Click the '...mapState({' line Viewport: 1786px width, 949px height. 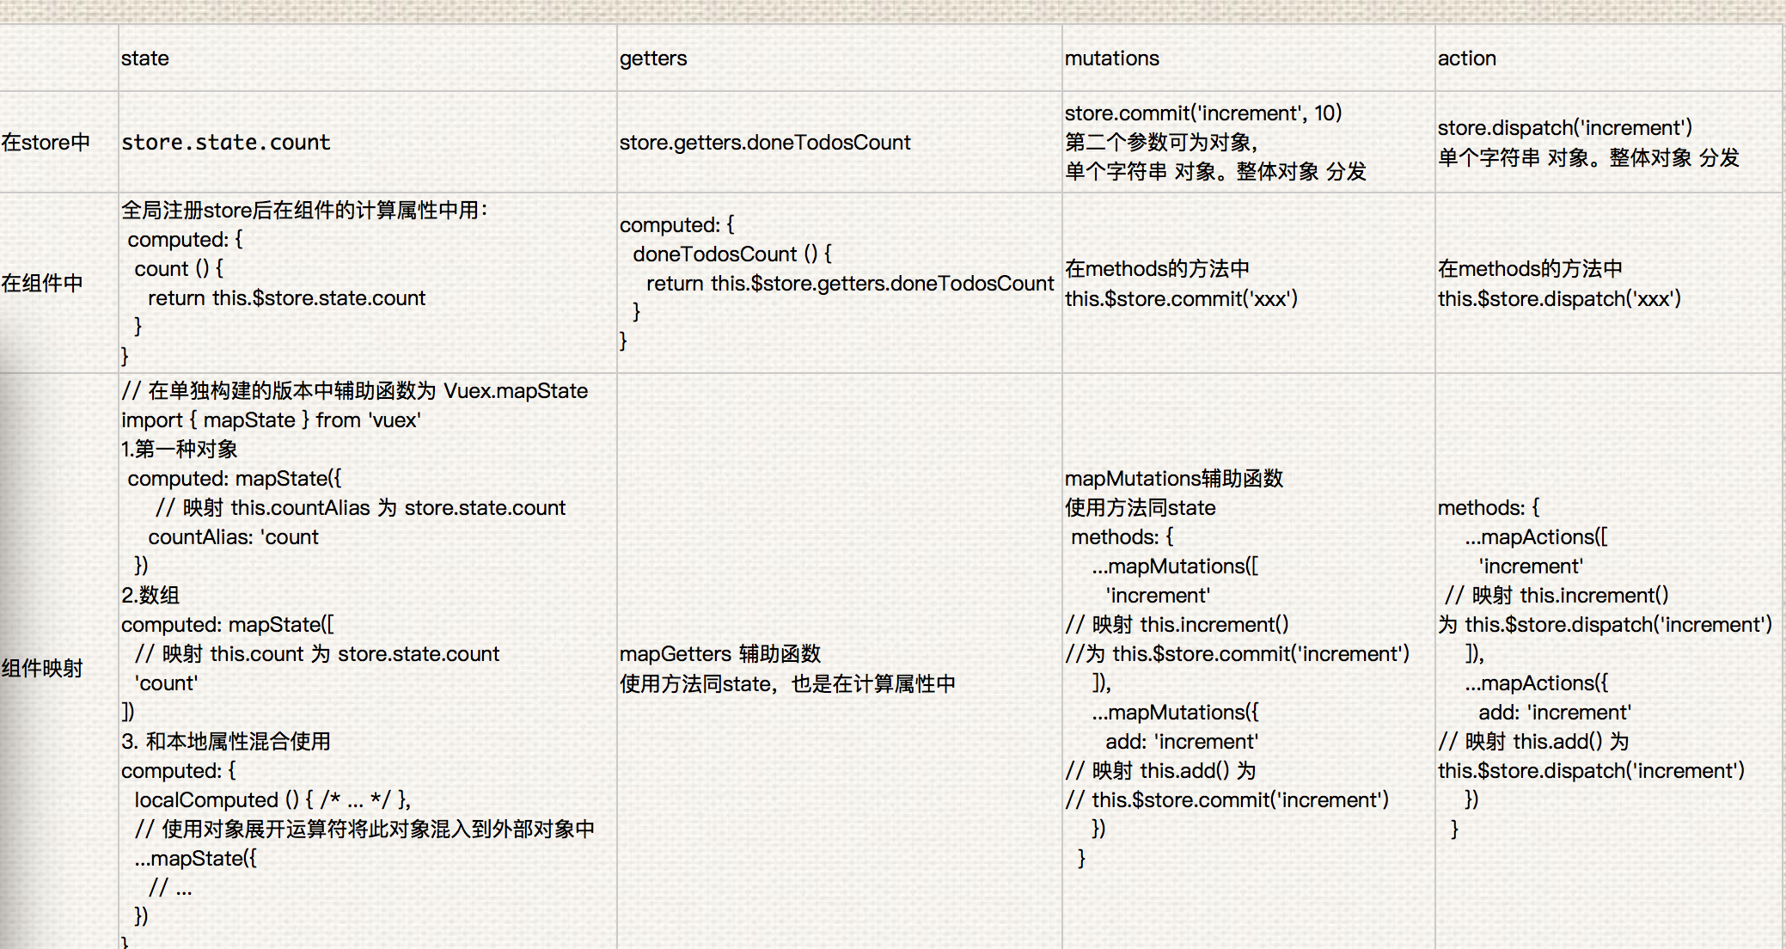pos(195,859)
